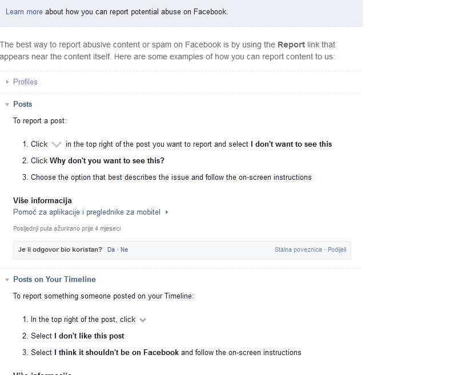Screen dimensions: 458x375
Task: Expand the Profiles section triangle
Action: 7,82
